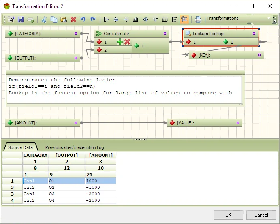Select cell Cat2 in row 4

[35, 200]
